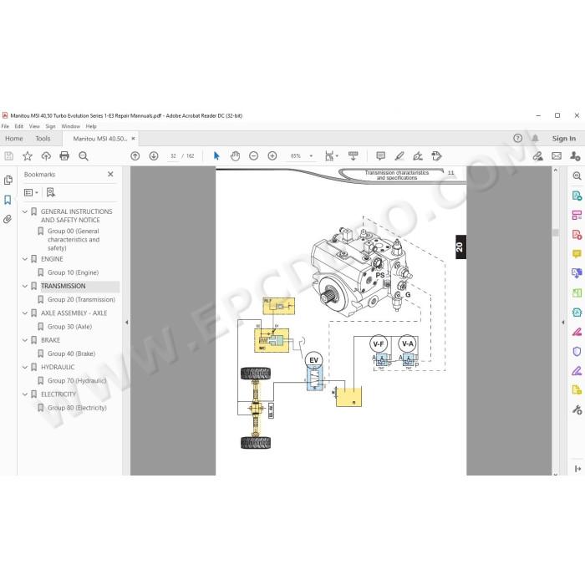Open the View menu
Image resolution: width=585 pixels, height=585 pixels.
(x=34, y=126)
